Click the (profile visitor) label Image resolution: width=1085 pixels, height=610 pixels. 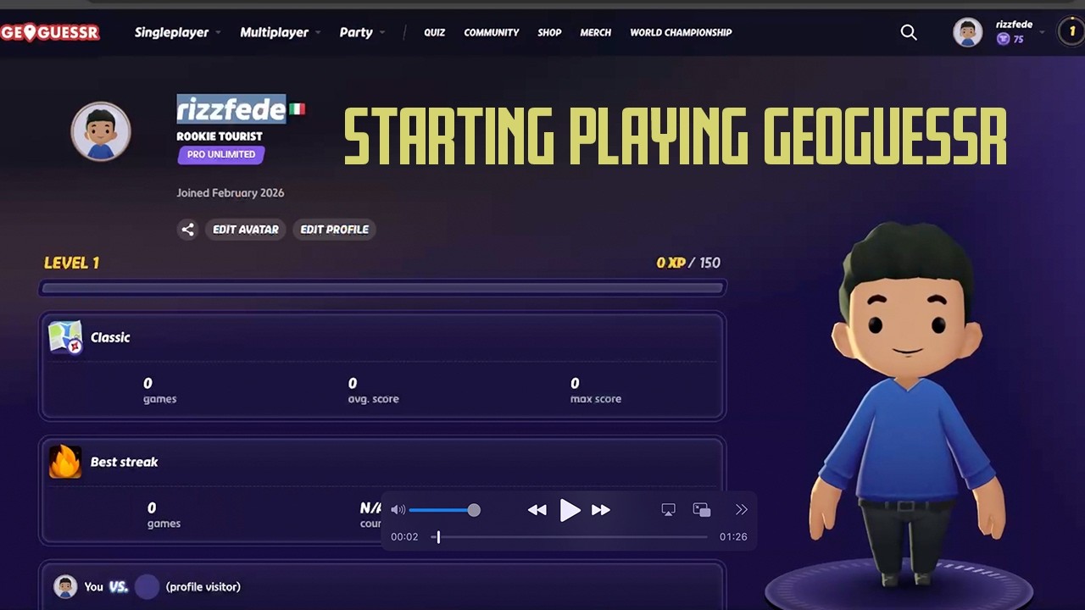[203, 586]
